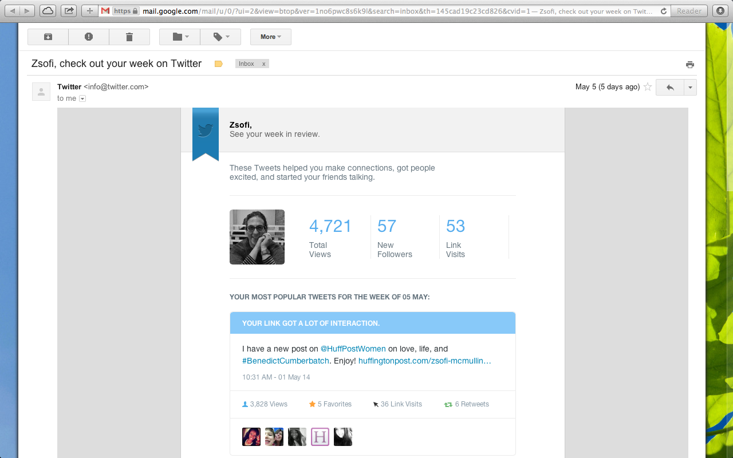Show details arrow next to "to me"

[82, 98]
